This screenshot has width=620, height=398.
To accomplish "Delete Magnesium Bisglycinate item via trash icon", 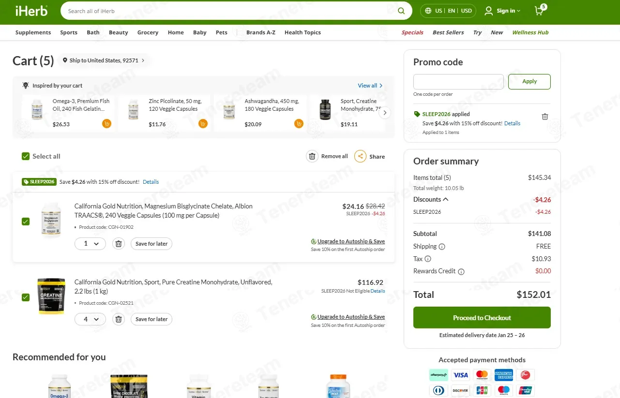I will pos(119,244).
